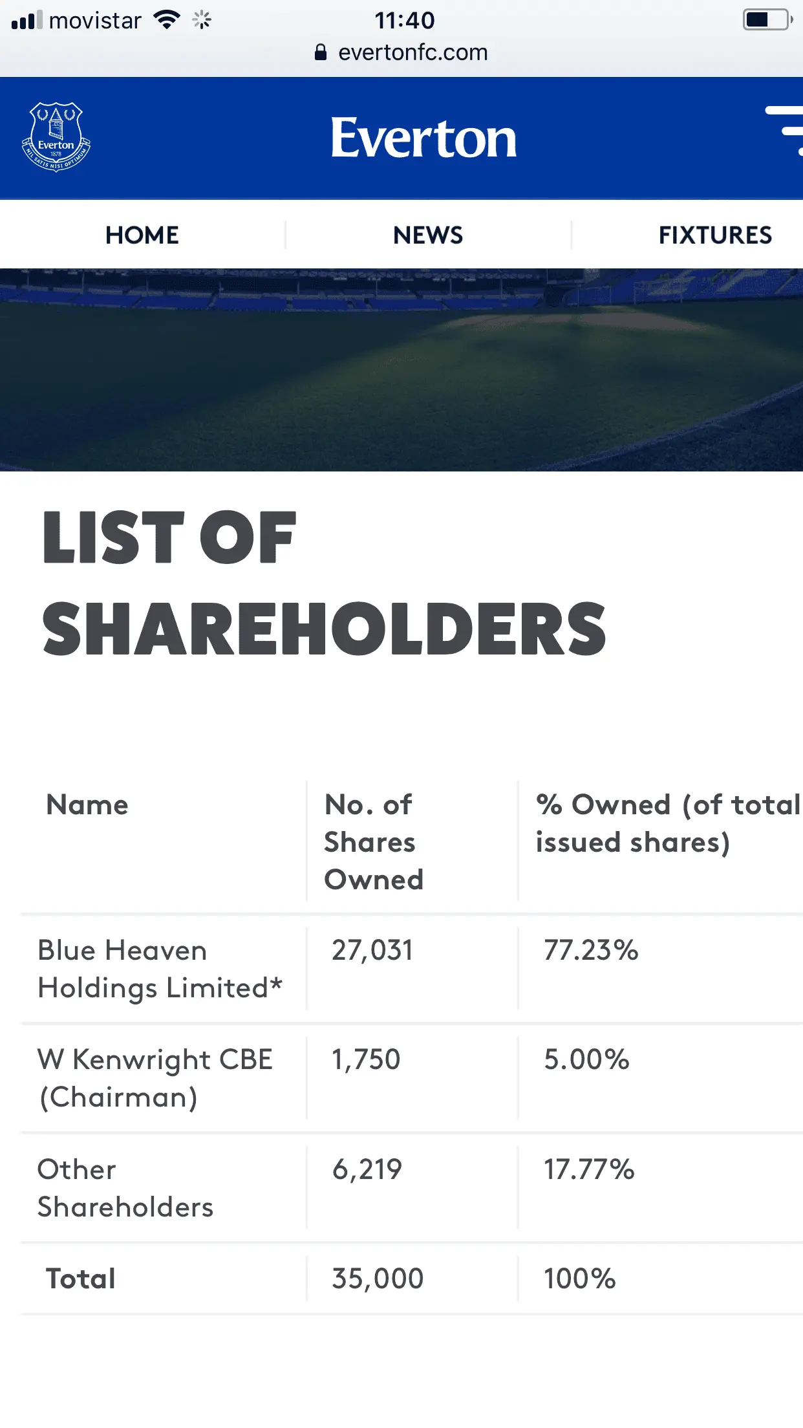Screen dimensions: 803x1428
Task: Tap the battery indicator icon
Action: tap(767, 20)
